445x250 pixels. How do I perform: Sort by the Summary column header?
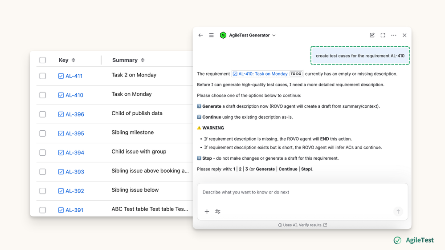128,60
